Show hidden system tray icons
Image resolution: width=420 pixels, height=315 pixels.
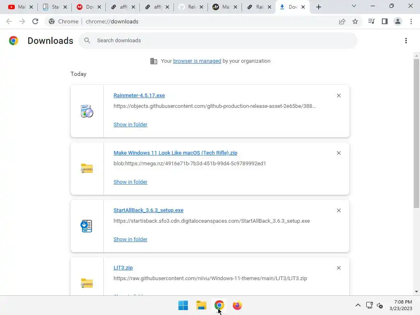point(358,305)
